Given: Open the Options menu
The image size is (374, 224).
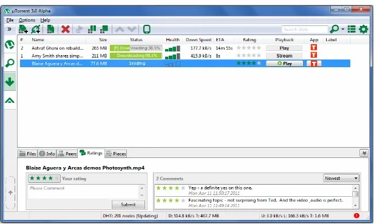Looking at the screenshot, I should tap(27, 20).
